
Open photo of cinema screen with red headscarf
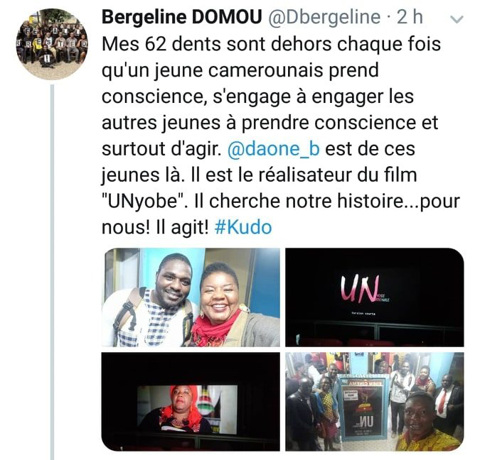191,402
